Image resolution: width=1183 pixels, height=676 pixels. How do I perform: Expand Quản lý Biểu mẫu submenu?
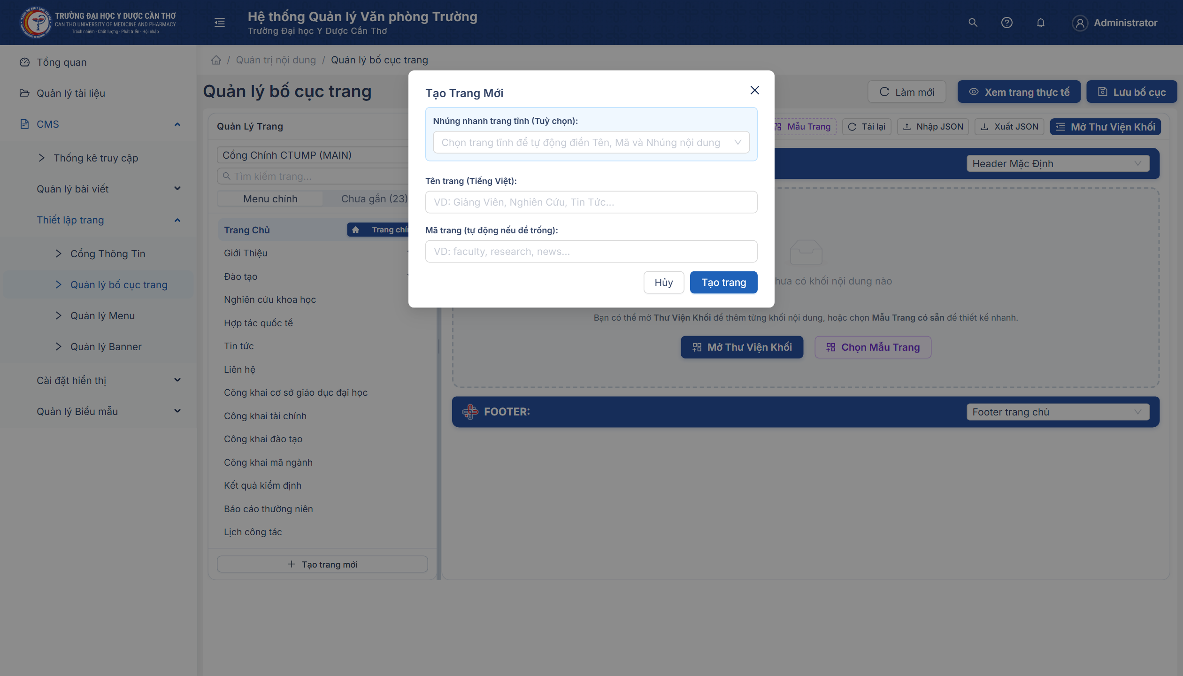coord(99,411)
